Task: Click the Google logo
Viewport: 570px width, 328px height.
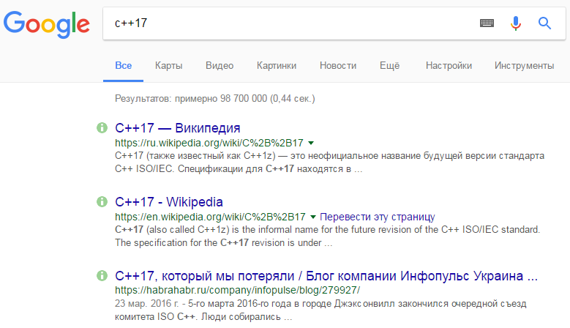Action: click(47, 24)
